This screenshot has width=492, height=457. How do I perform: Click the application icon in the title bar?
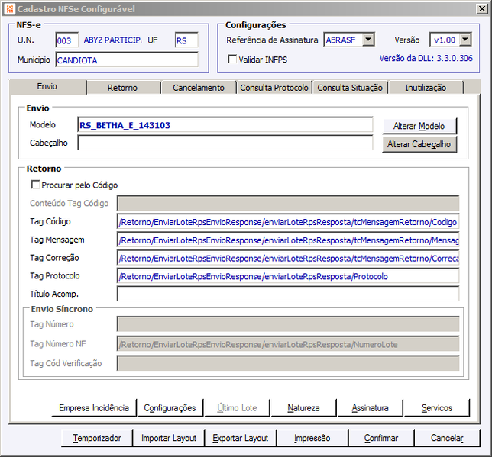tap(10, 9)
